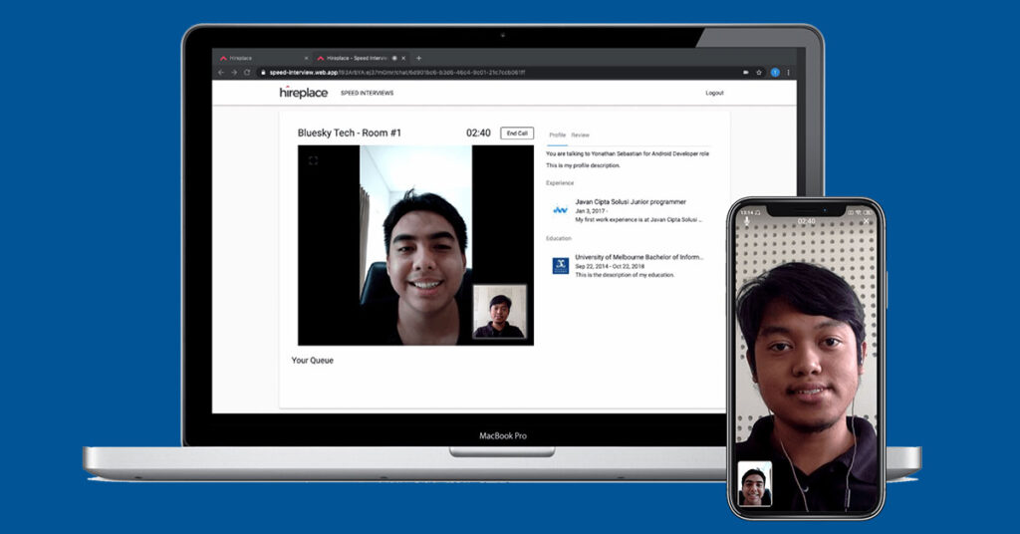The height and width of the screenshot is (534, 1020).
Task: Tap the microphone icon on the phone
Action: pyautogui.click(x=747, y=220)
